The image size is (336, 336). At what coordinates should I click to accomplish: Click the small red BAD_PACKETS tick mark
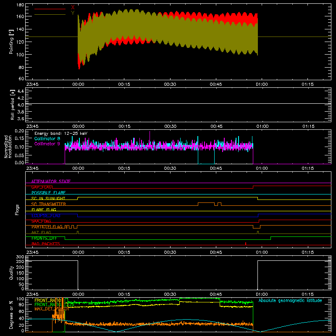pos(246,244)
